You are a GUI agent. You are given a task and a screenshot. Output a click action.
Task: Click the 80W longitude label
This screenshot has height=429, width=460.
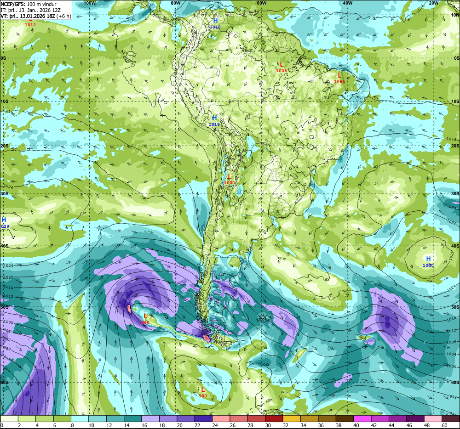click(175, 3)
